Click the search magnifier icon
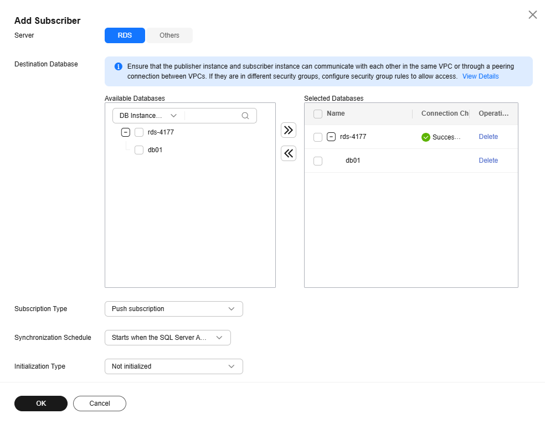The height and width of the screenshot is (424, 545). coord(245,116)
